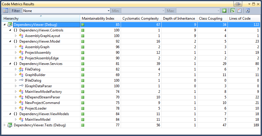The width and height of the screenshot is (262, 136).
Task: Select the DependencyViewer.ViewModels namespace row
Action: [44, 114]
